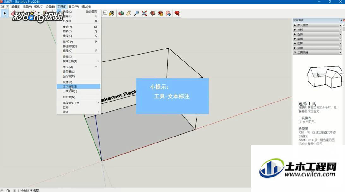
Task: Open the 文件(F) menu
Action: tap(5, 7)
